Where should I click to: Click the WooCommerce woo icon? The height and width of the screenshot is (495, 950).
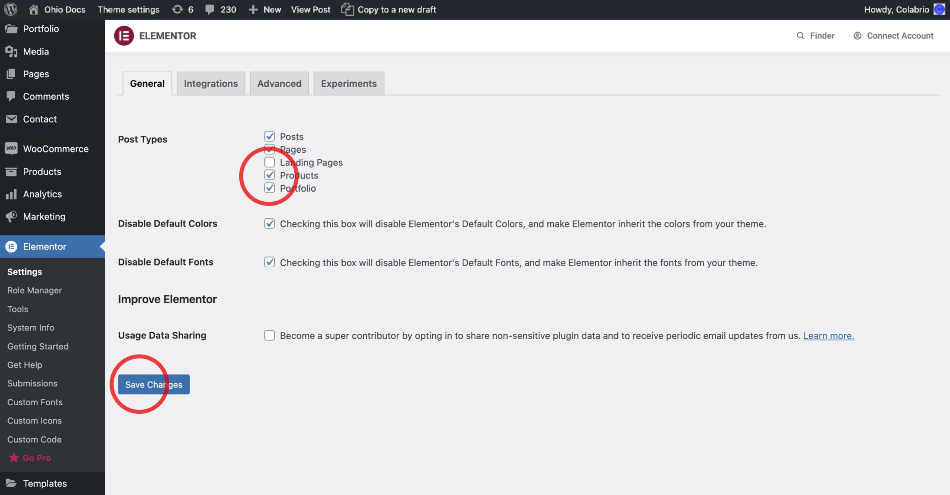coord(12,148)
